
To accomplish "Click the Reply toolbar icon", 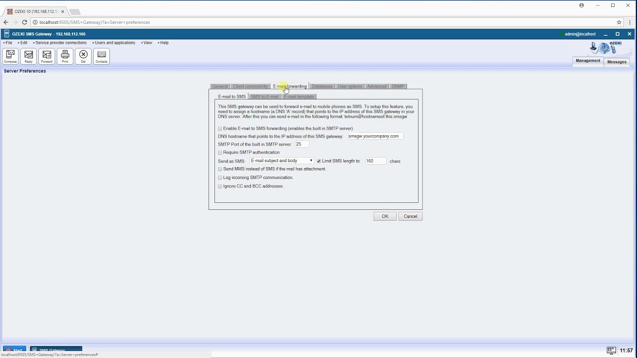I will click(28, 56).
